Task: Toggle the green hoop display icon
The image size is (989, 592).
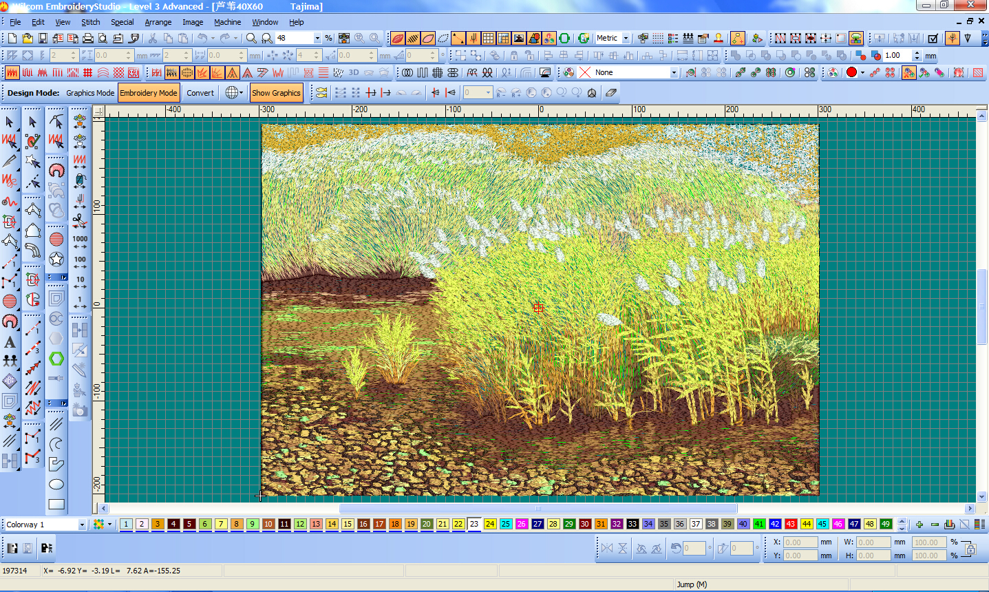Action: click(x=564, y=39)
